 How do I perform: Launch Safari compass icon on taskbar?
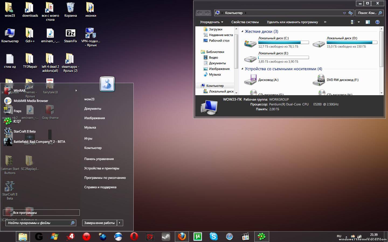point(229,237)
